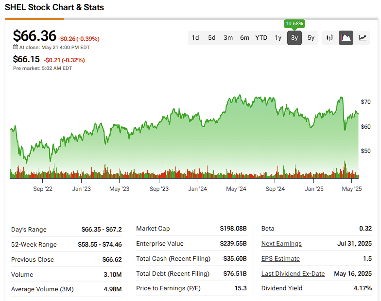This screenshot has height=301, width=381.
Task: Click the May '23 axis label
Action: [120, 188]
